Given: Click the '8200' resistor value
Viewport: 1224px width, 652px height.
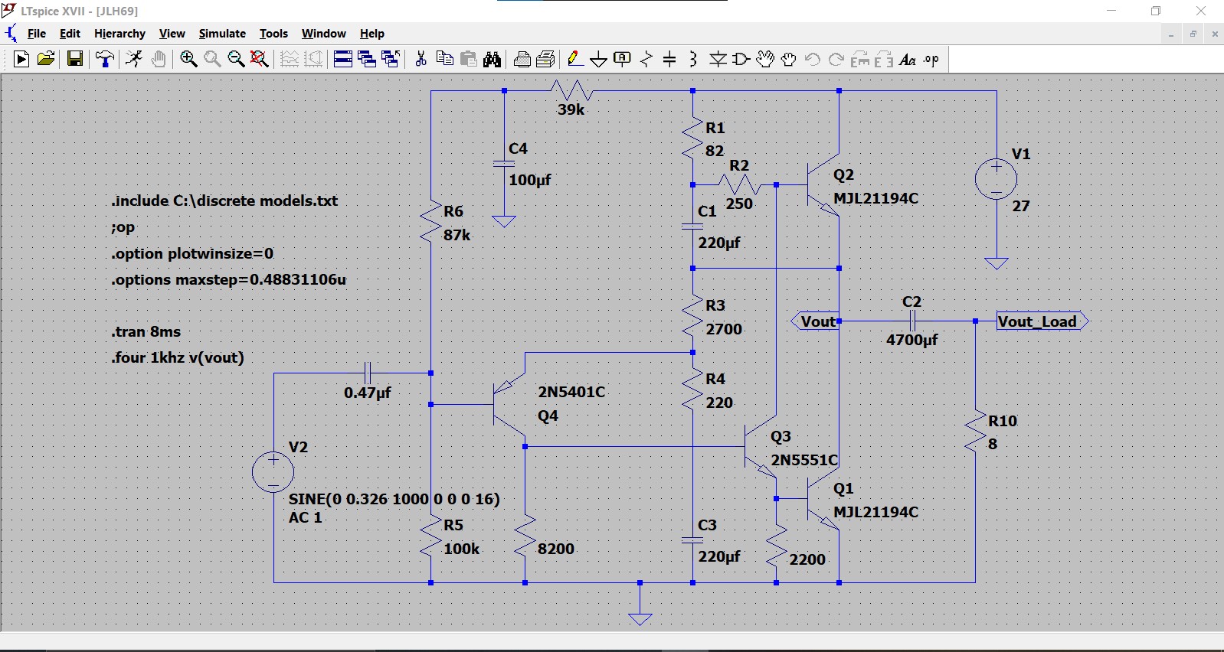Looking at the screenshot, I should pos(556,549).
